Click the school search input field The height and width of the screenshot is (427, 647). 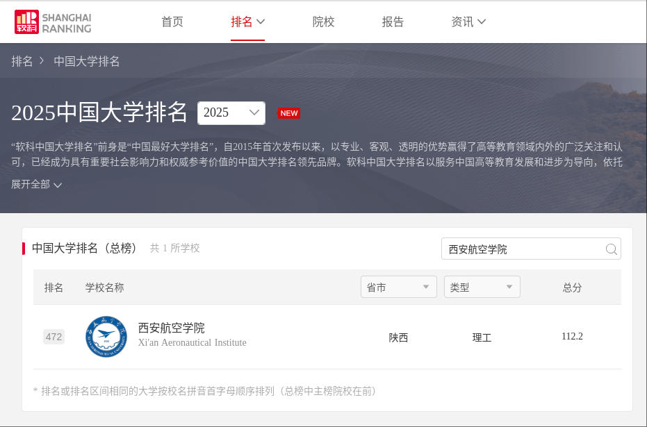(x=521, y=249)
